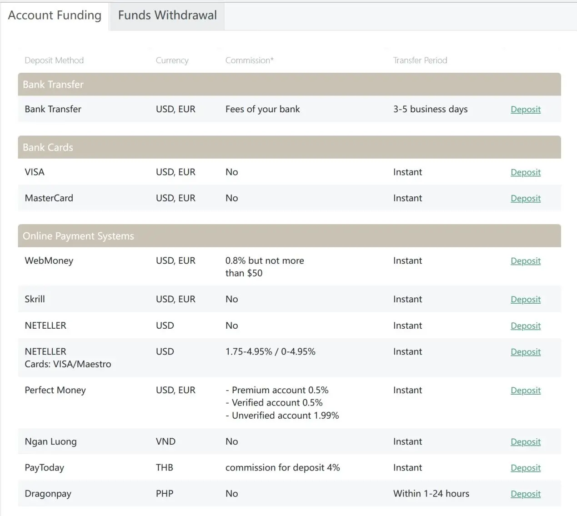Follow the Skrill Deposit link

(526, 300)
